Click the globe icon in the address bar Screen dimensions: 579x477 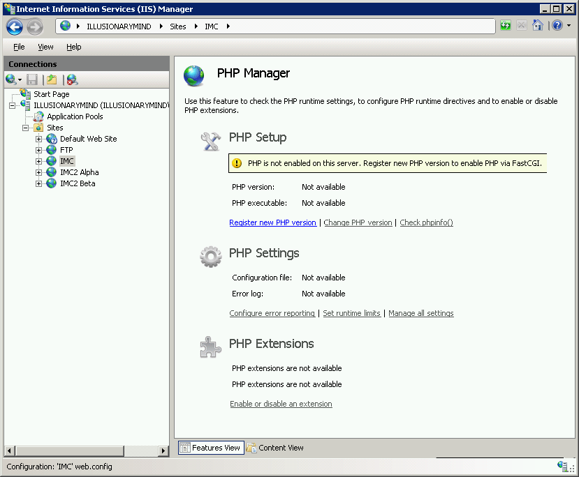pos(66,26)
